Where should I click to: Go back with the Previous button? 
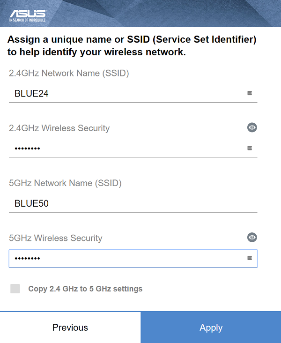pos(70,328)
